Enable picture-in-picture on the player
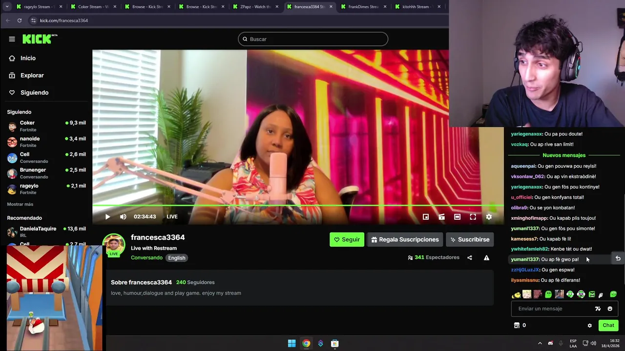The width and height of the screenshot is (625, 351). click(x=426, y=217)
